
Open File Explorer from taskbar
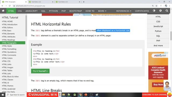coord(63,95)
